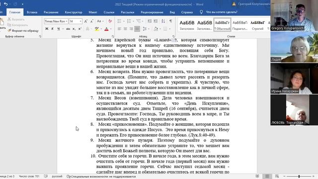The image size is (318, 179).
Task: Open the Макет ribbon tab
Action: point(93,12)
